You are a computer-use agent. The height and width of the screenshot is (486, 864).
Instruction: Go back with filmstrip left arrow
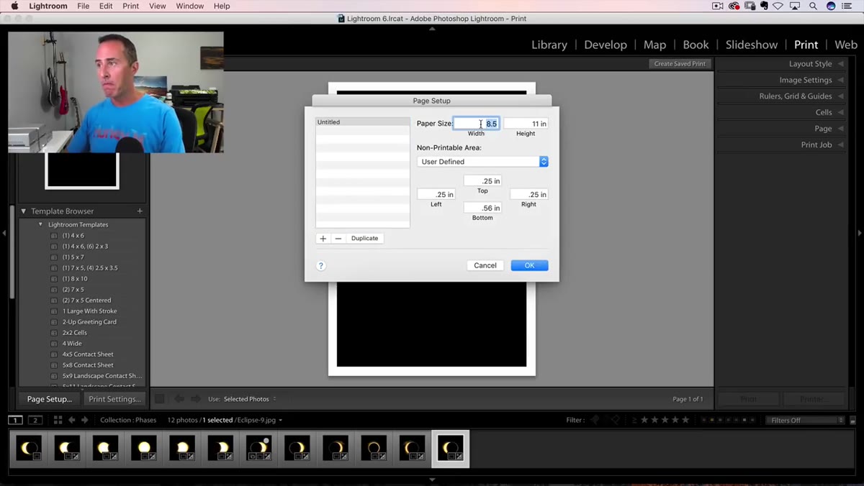coord(72,420)
